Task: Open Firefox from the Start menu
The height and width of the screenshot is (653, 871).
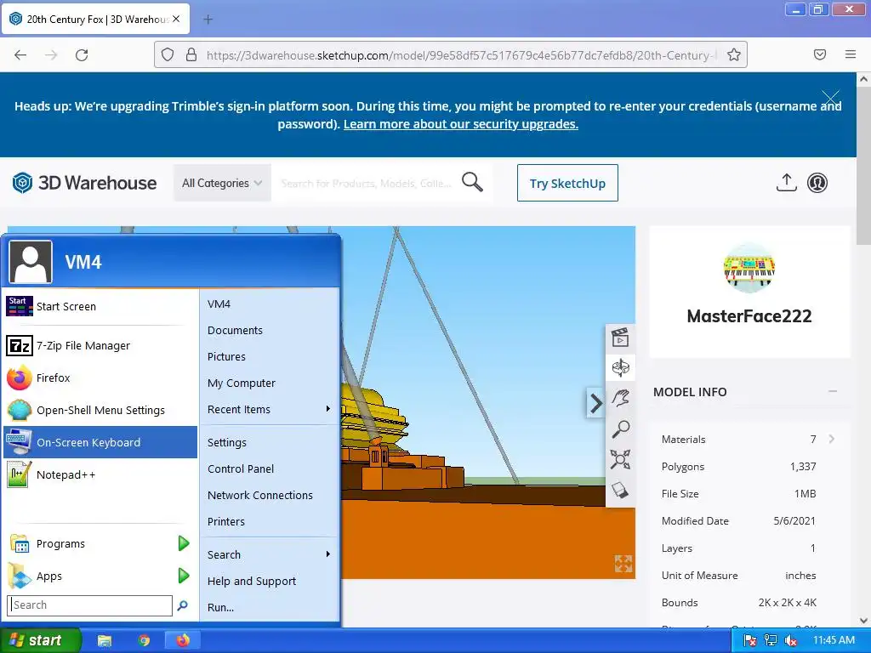Action: pyautogui.click(x=100, y=378)
